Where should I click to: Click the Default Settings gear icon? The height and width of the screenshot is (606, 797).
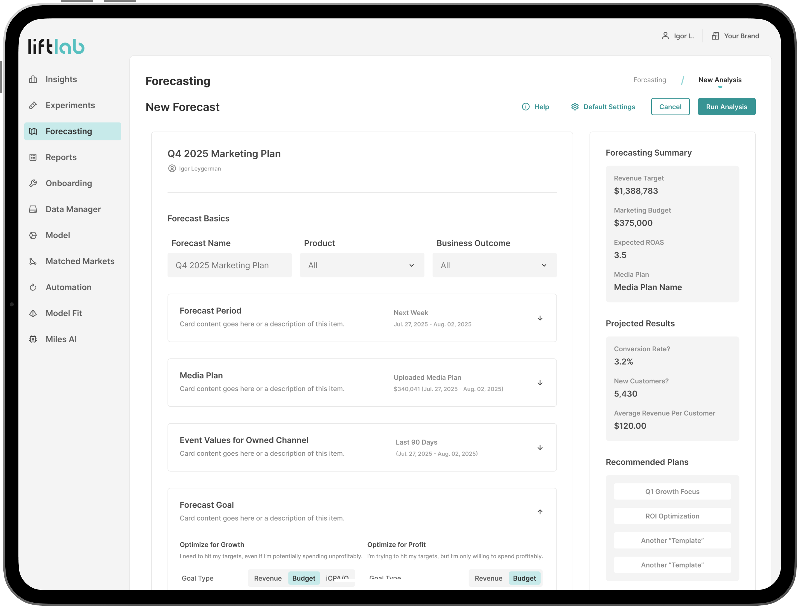coord(575,107)
